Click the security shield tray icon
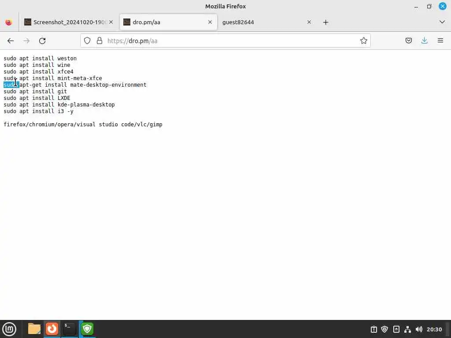The image size is (451, 338). tap(384, 329)
